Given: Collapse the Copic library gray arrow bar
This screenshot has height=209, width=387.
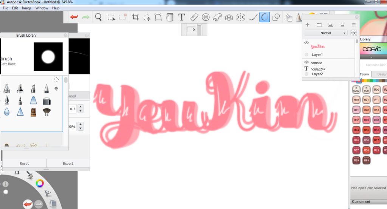Looking at the screenshot, I should (371, 57).
